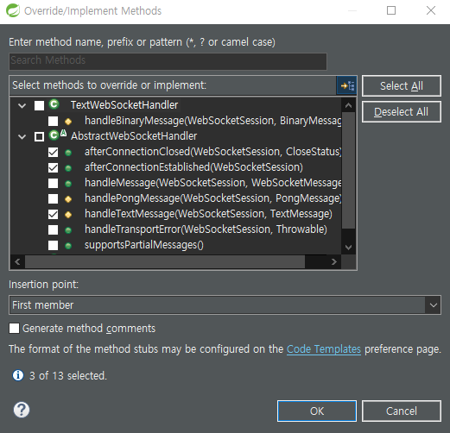
Task: Uncheck the afterConnectionEstablished checkbox
Action: 53,167
